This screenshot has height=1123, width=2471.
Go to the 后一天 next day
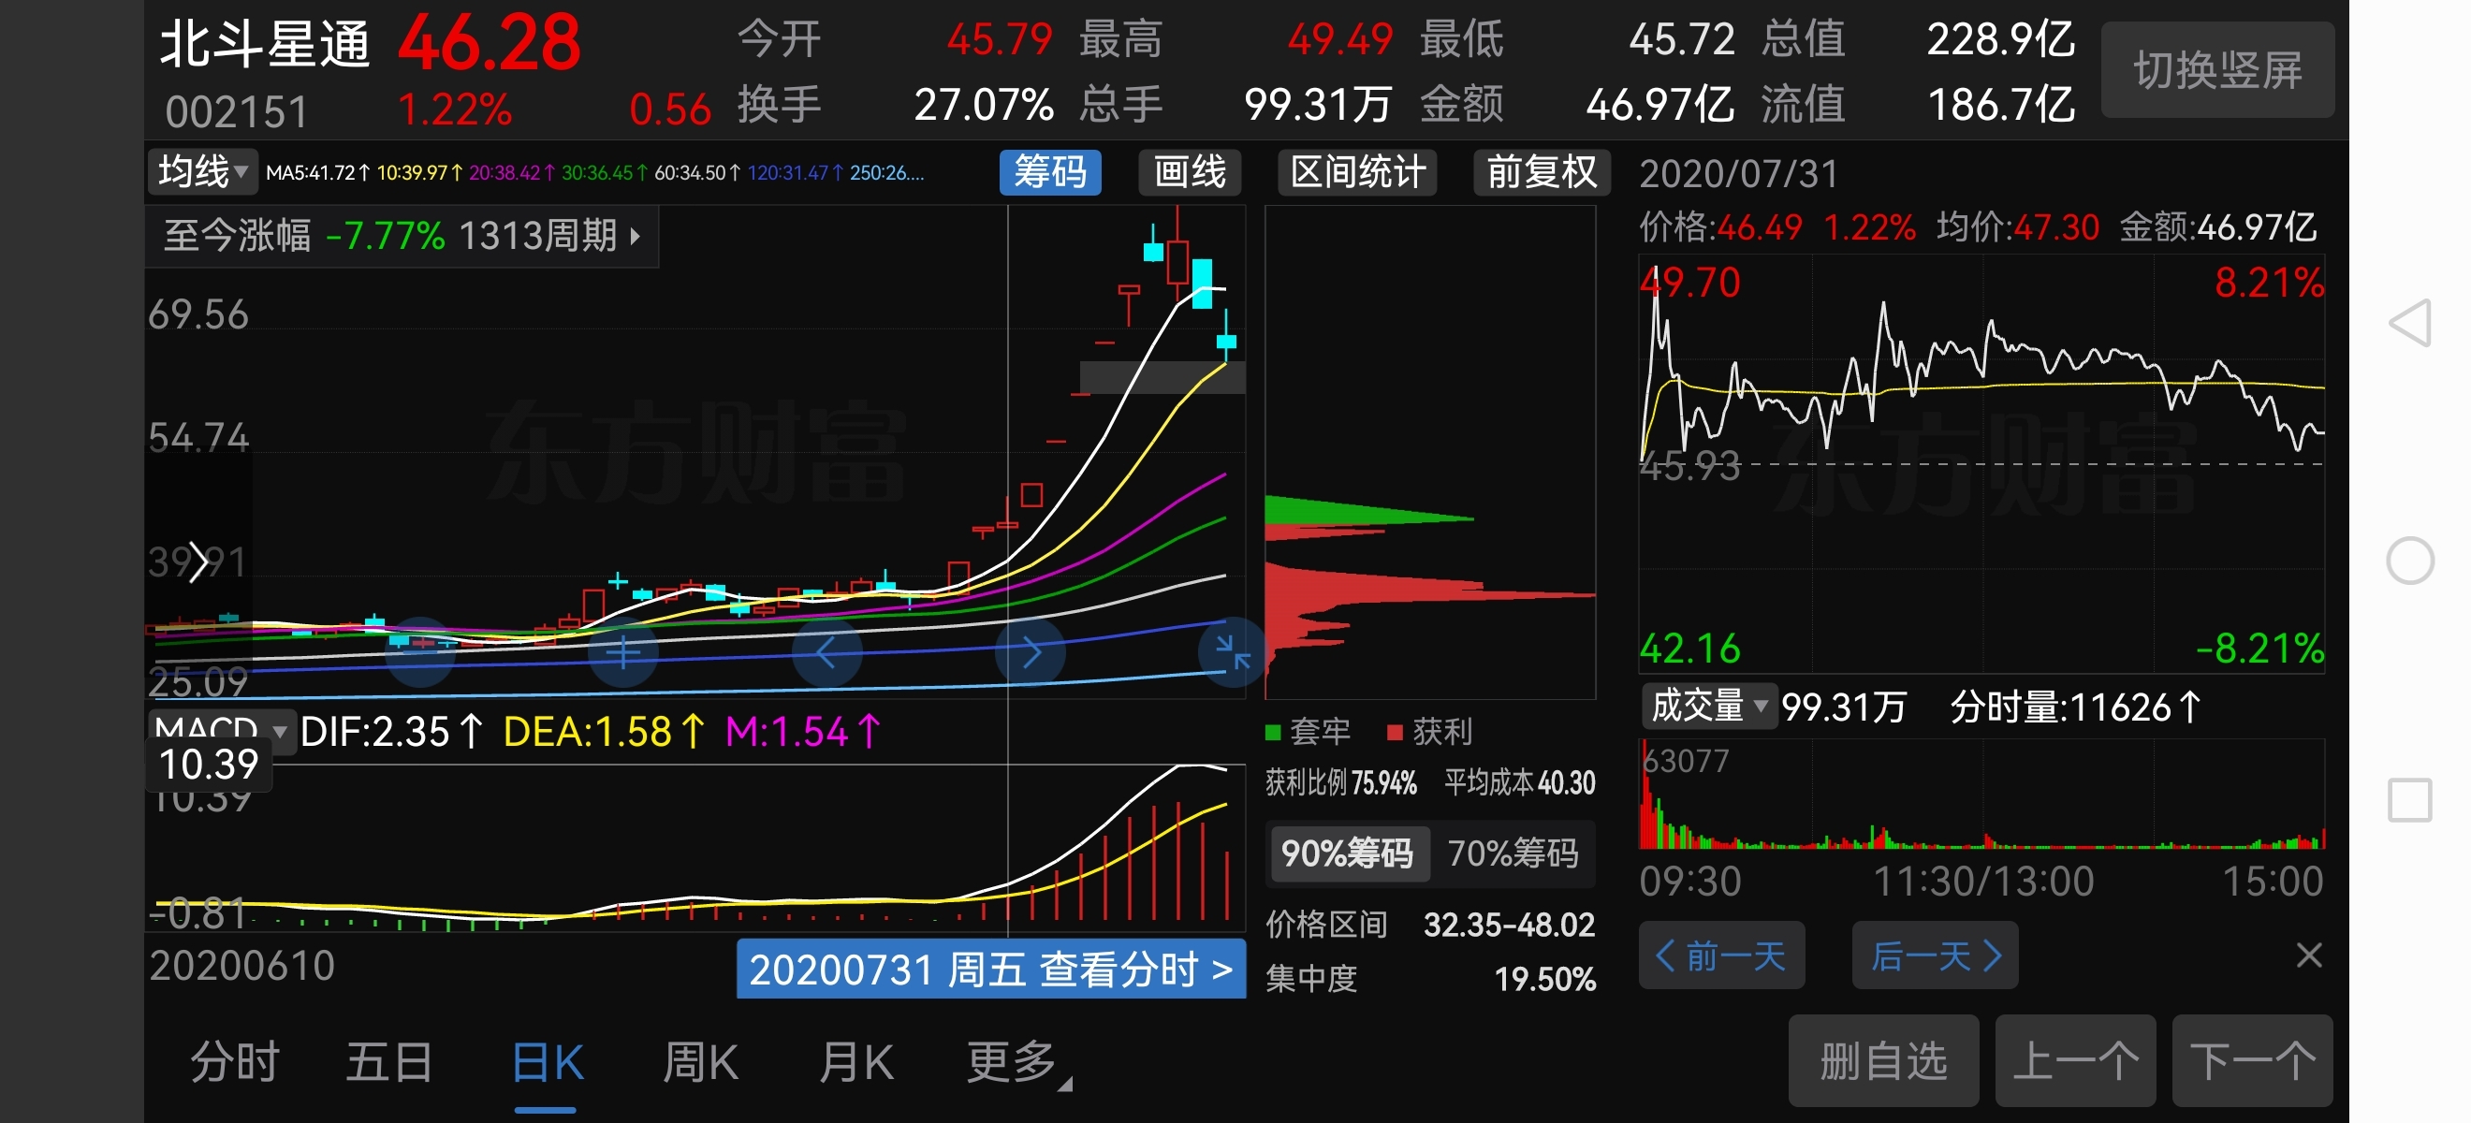(x=1935, y=955)
